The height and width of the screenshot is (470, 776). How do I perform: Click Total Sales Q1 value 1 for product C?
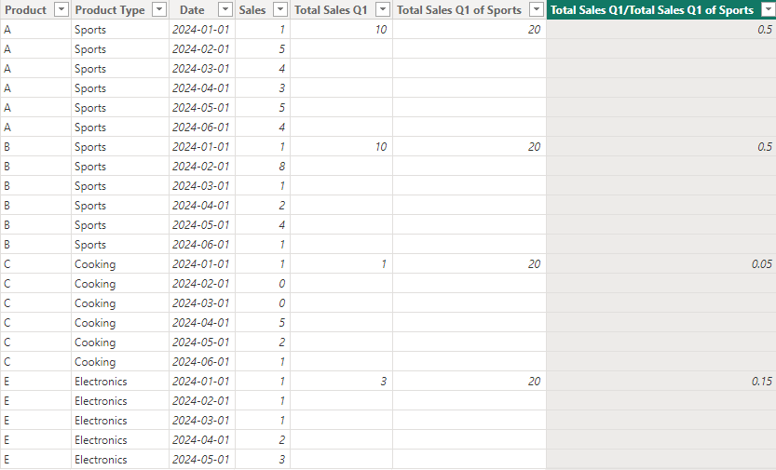coord(342,264)
